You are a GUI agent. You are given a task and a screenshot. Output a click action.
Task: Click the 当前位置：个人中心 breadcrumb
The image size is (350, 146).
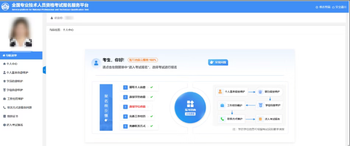point(62,30)
